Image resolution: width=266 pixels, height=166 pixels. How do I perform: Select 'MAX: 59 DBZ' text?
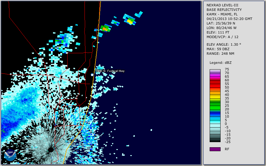click(x=218, y=49)
